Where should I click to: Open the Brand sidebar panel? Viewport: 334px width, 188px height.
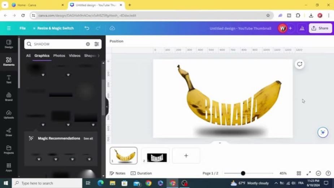[9, 97]
